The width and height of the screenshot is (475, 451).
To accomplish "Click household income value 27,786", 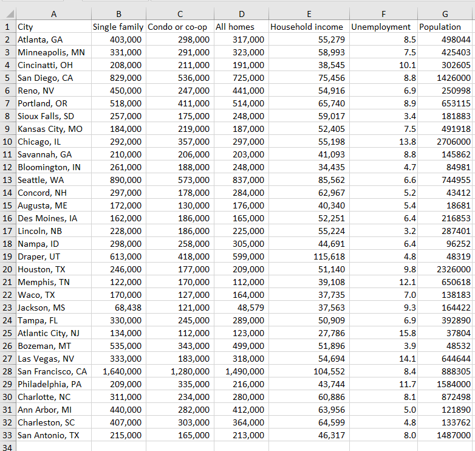I will point(309,333).
